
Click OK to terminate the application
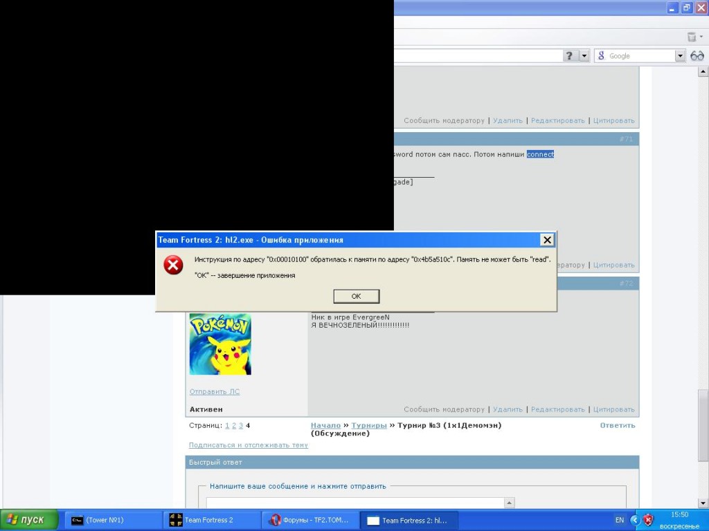coord(357,296)
